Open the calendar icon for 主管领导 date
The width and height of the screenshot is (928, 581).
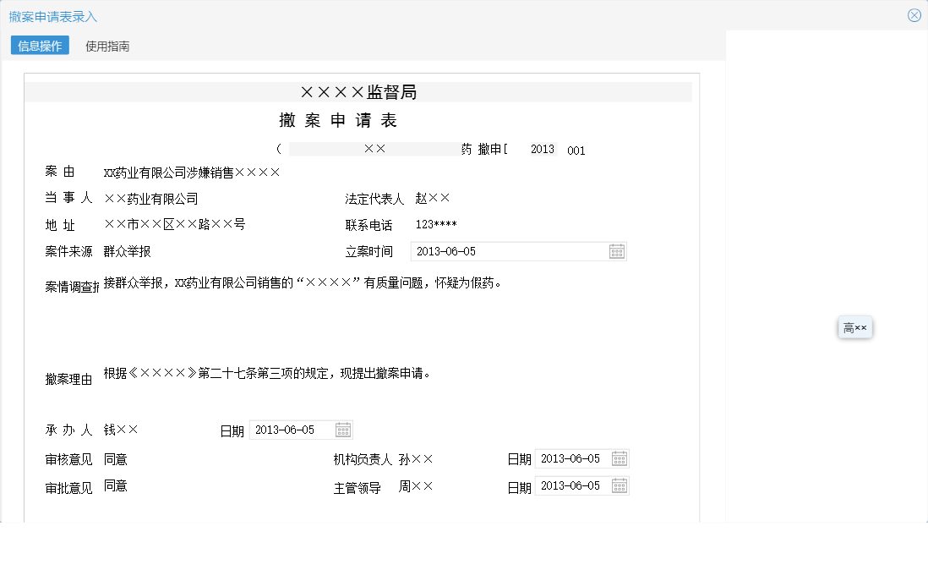click(620, 485)
